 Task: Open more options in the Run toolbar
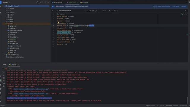click(x=9, y=68)
